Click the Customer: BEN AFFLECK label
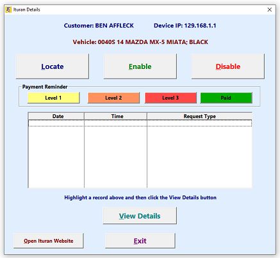 99,26
